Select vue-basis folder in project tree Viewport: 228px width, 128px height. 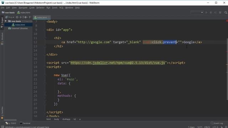[16, 21]
